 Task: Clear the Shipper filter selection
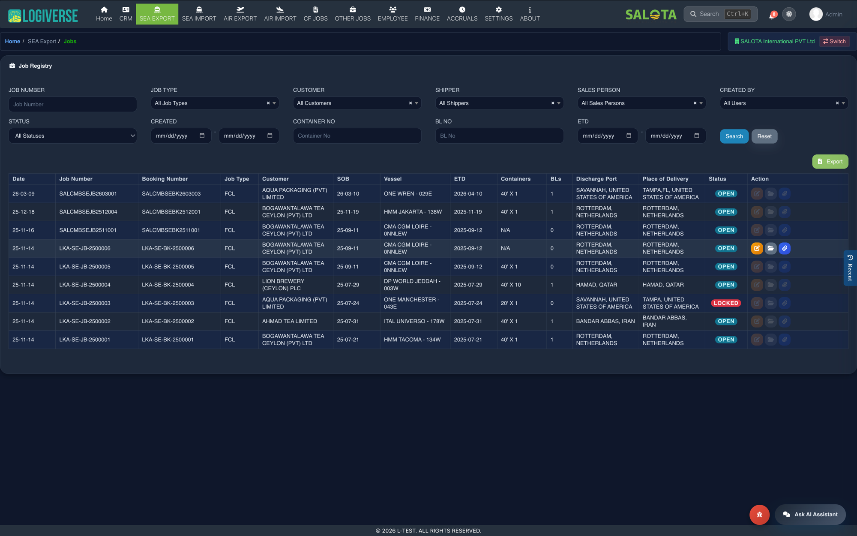point(553,103)
